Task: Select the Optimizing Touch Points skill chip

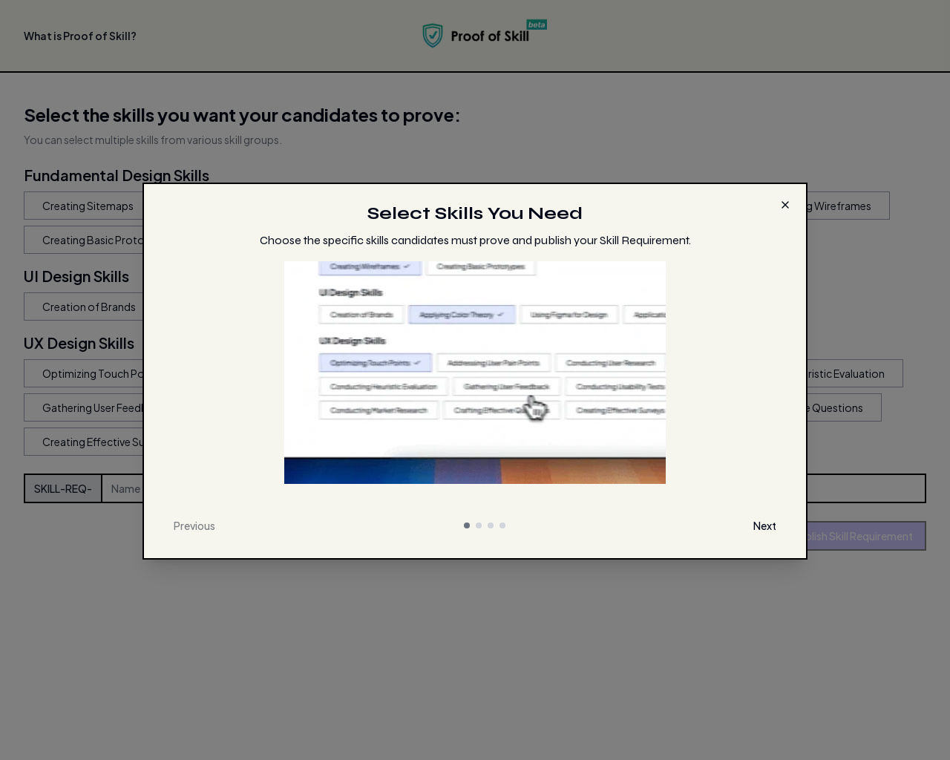Action: click(x=83, y=373)
